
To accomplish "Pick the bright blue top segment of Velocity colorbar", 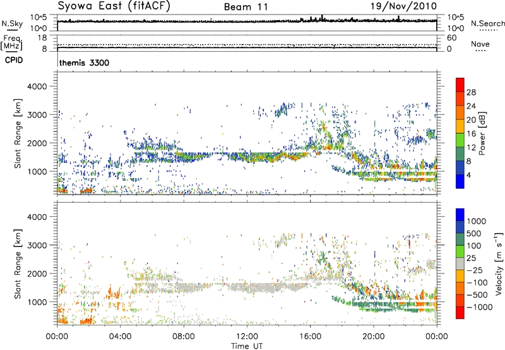I will coord(460,215).
